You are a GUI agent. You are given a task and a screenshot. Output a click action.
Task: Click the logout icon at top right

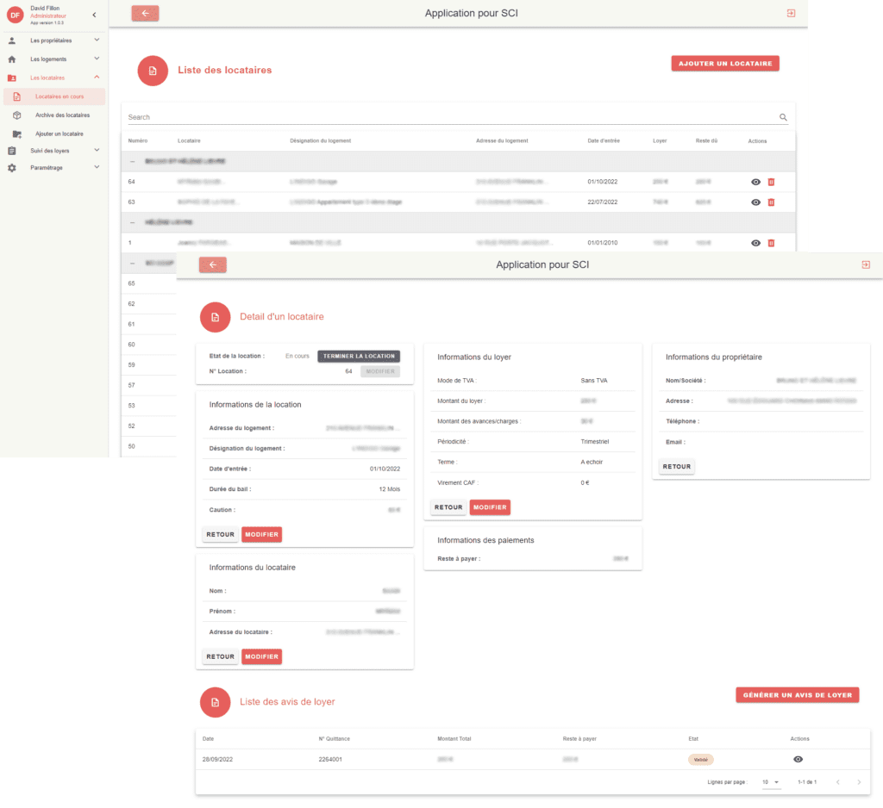pyautogui.click(x=791, y=13)
